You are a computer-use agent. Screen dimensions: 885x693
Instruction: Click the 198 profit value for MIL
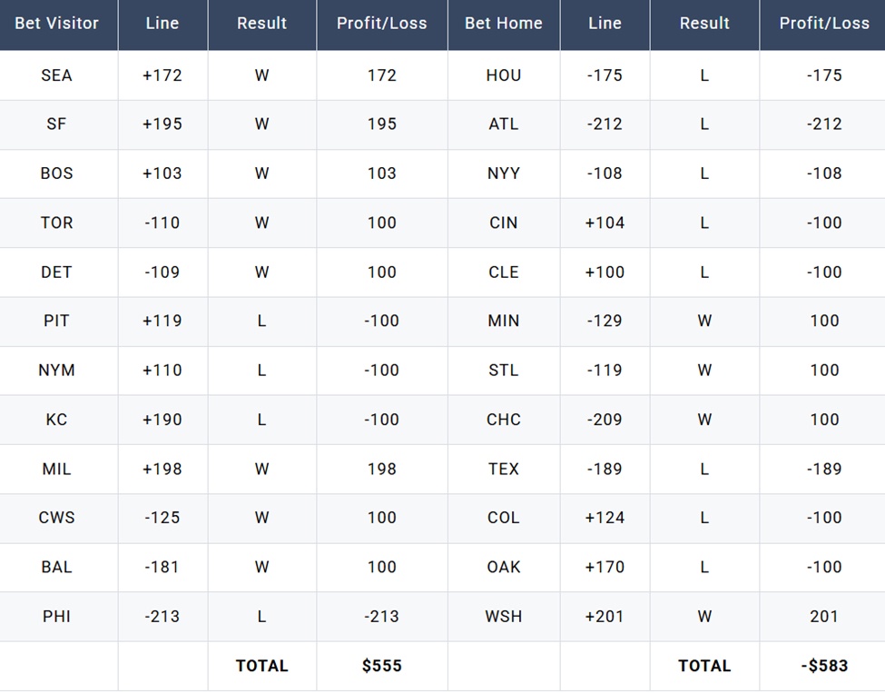tap(381, 469)
